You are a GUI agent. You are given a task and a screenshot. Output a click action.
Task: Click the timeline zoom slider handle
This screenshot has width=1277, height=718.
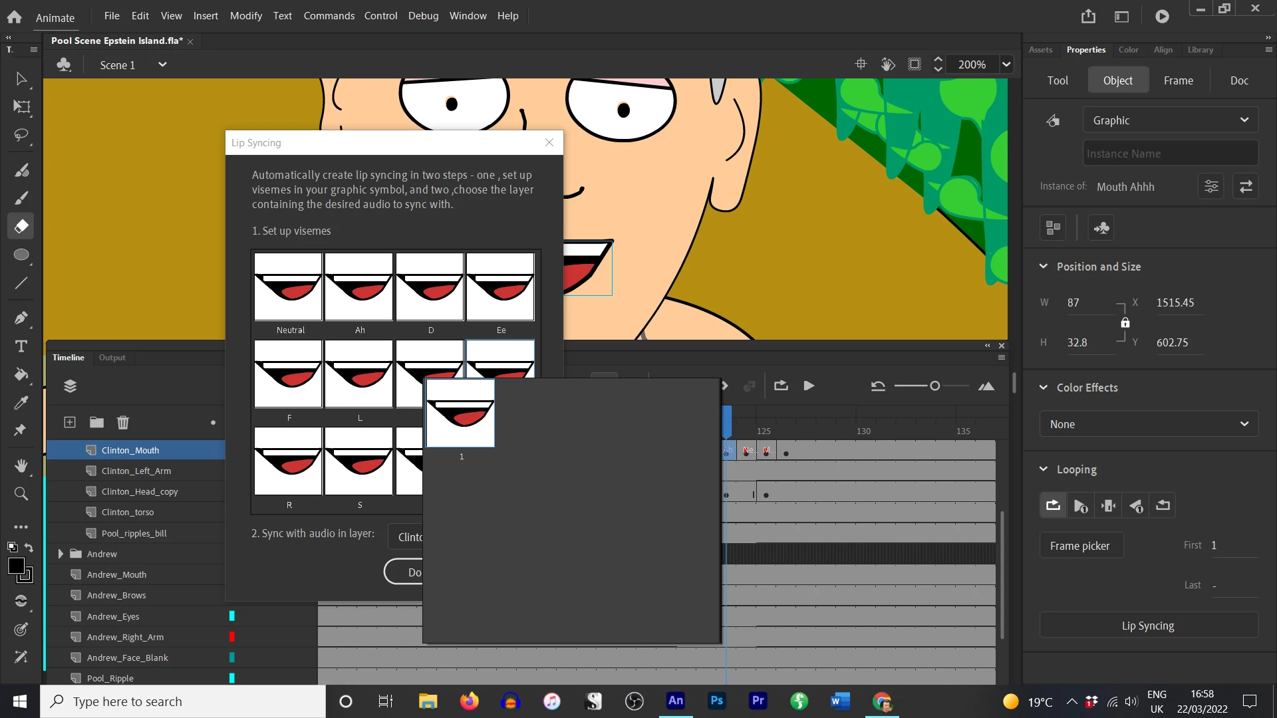coord(934,386)
